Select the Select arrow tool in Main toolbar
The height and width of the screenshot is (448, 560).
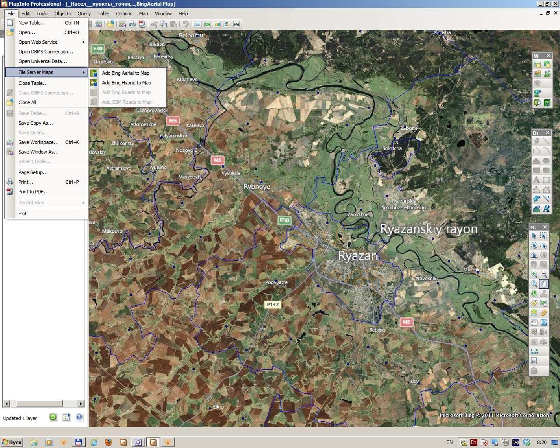[534, 235]
